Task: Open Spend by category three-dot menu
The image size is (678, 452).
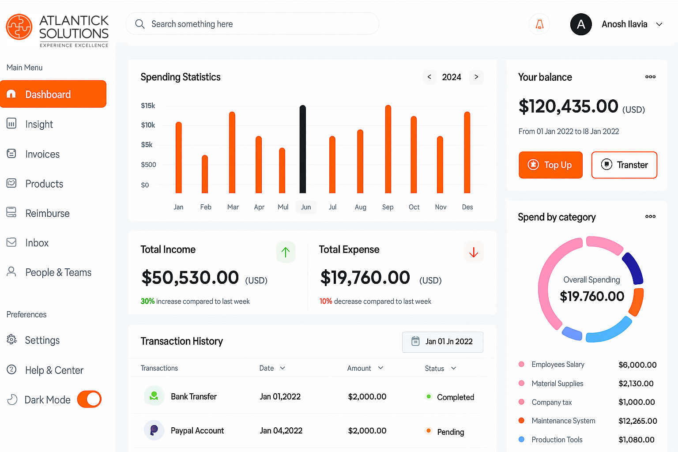Action: pos(650,216)
